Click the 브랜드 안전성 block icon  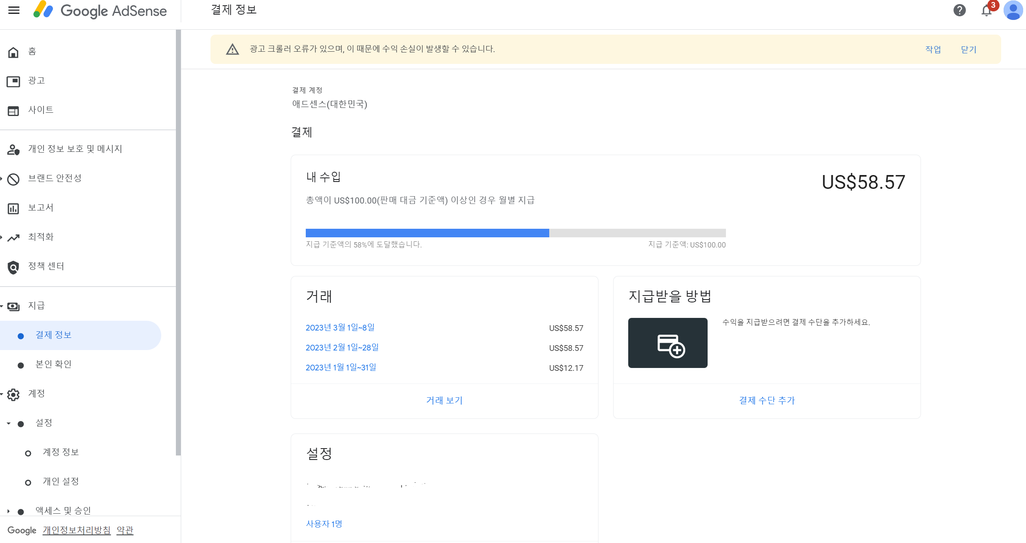[x=13, y=179]
